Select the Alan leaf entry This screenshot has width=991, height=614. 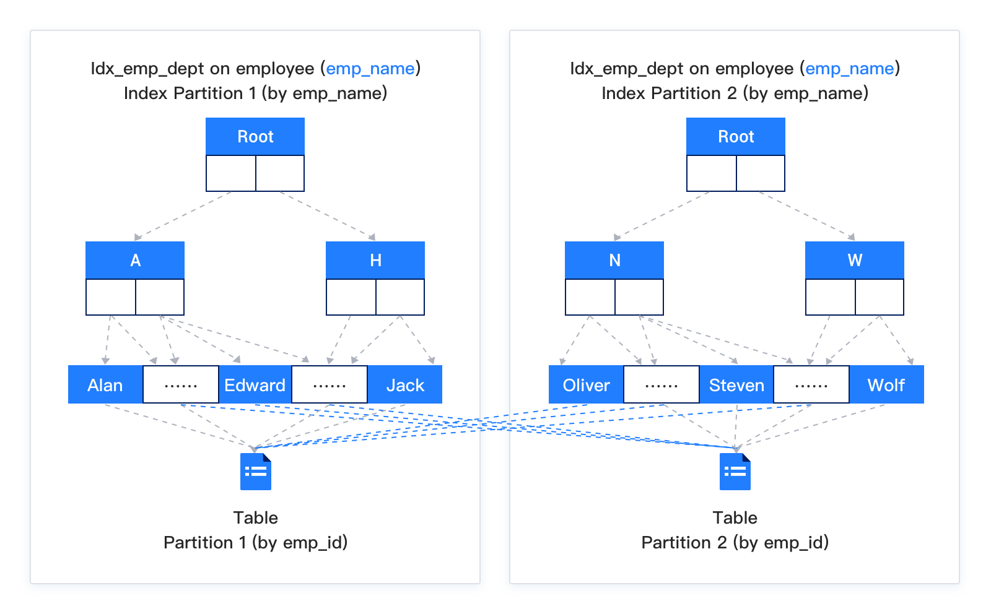pos(105,385)
